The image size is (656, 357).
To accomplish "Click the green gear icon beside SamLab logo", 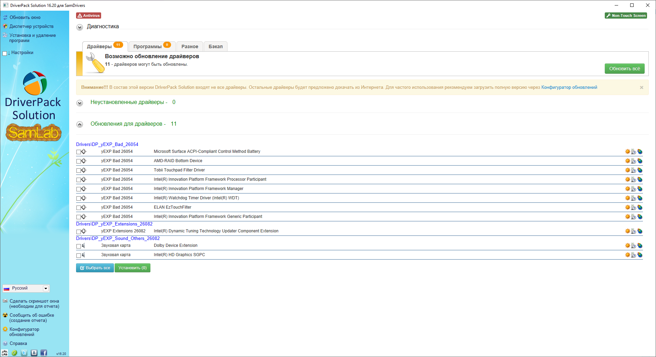I will point(14,353).
